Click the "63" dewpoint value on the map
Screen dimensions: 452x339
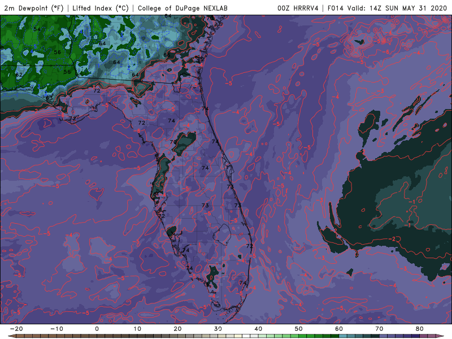pyautogui.click(x=49, y=98)
